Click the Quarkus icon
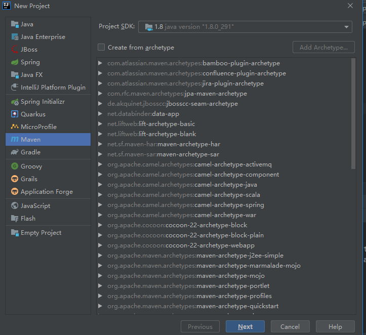This screenshot has width=366, height=335. [15, 114]
